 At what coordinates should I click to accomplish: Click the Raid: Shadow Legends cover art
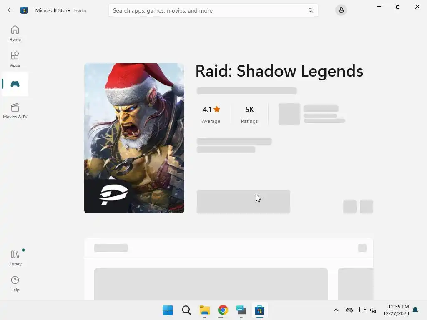pos(134,138)
